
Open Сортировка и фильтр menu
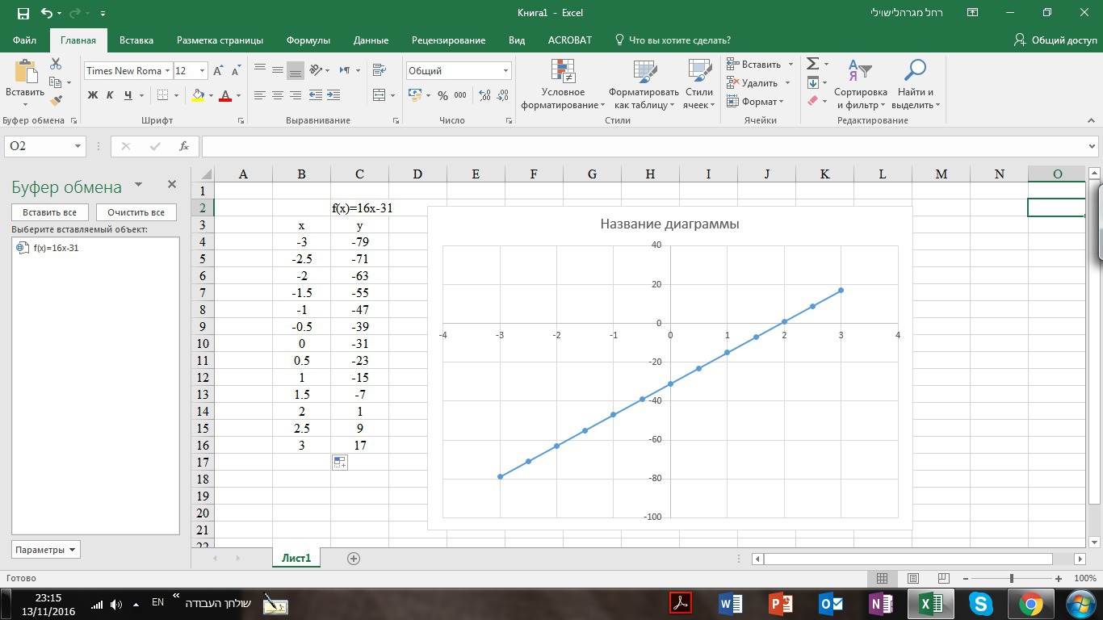tap(861, 84)
